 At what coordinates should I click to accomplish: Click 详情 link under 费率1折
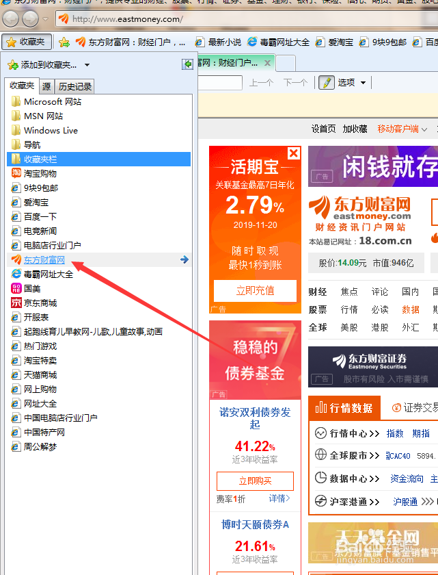[279, 498]
